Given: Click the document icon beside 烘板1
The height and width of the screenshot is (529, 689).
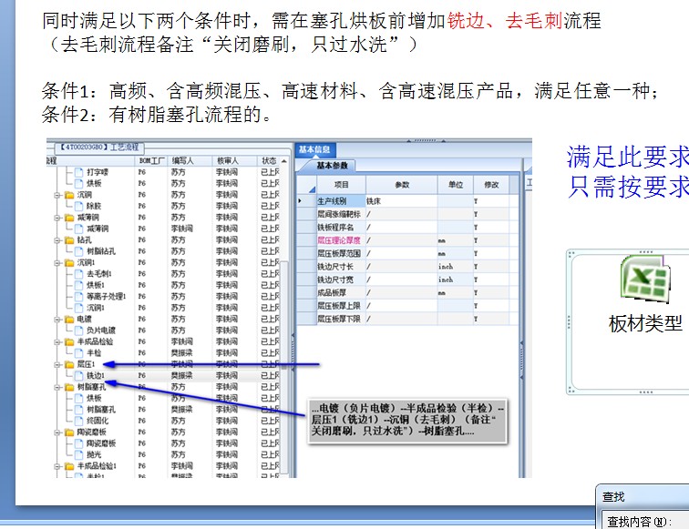Looking at the screenshot, I should (x=78, y=285).
